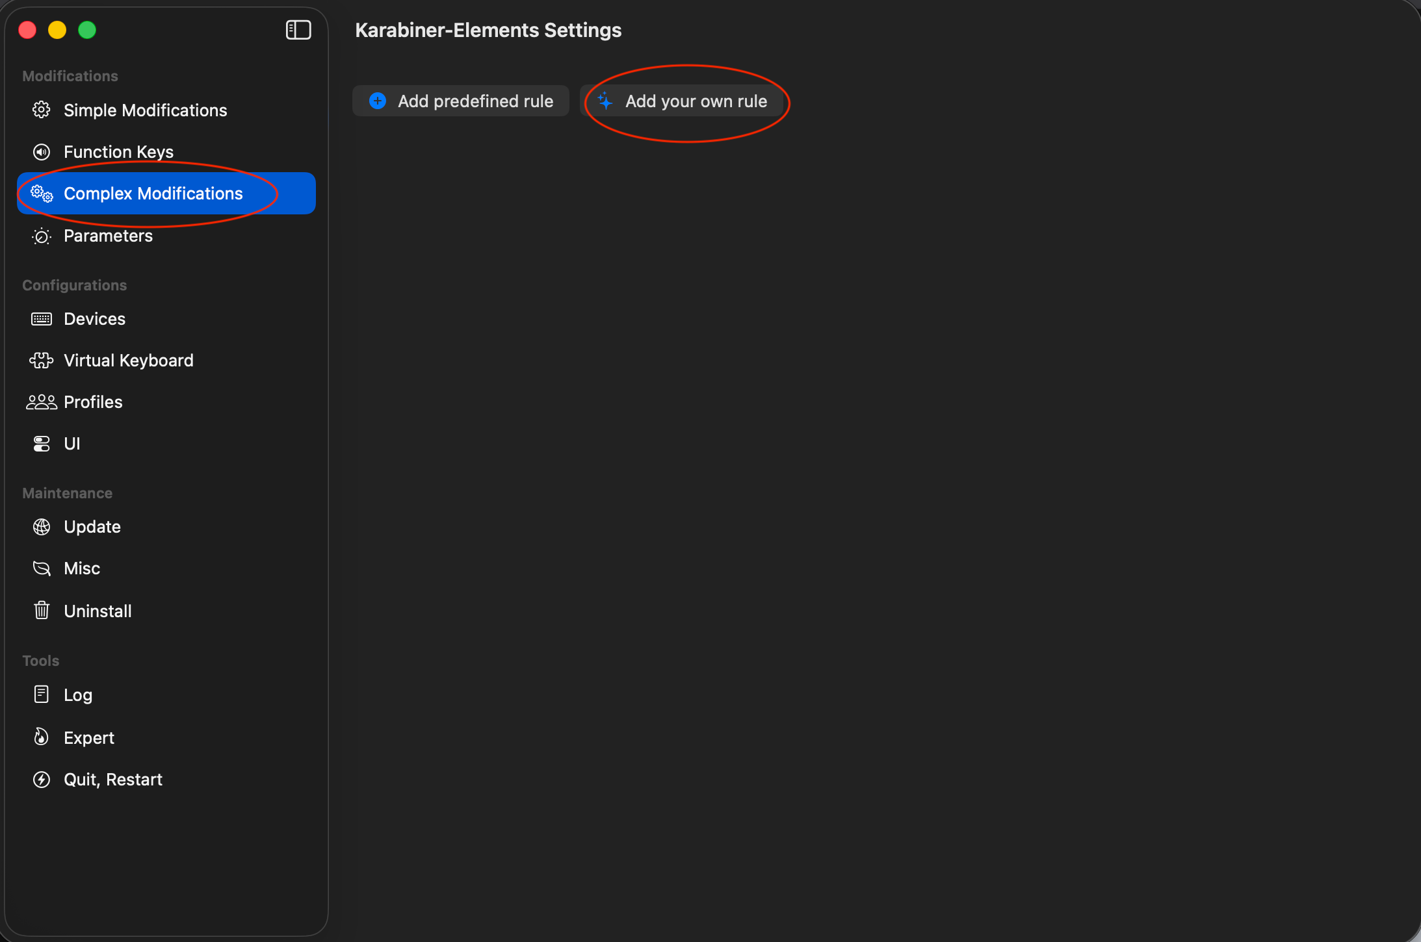Click the Function Keys speaker icon
Image resolution: width=1421 pixels, height=942 pixels.
click(42, 152)
